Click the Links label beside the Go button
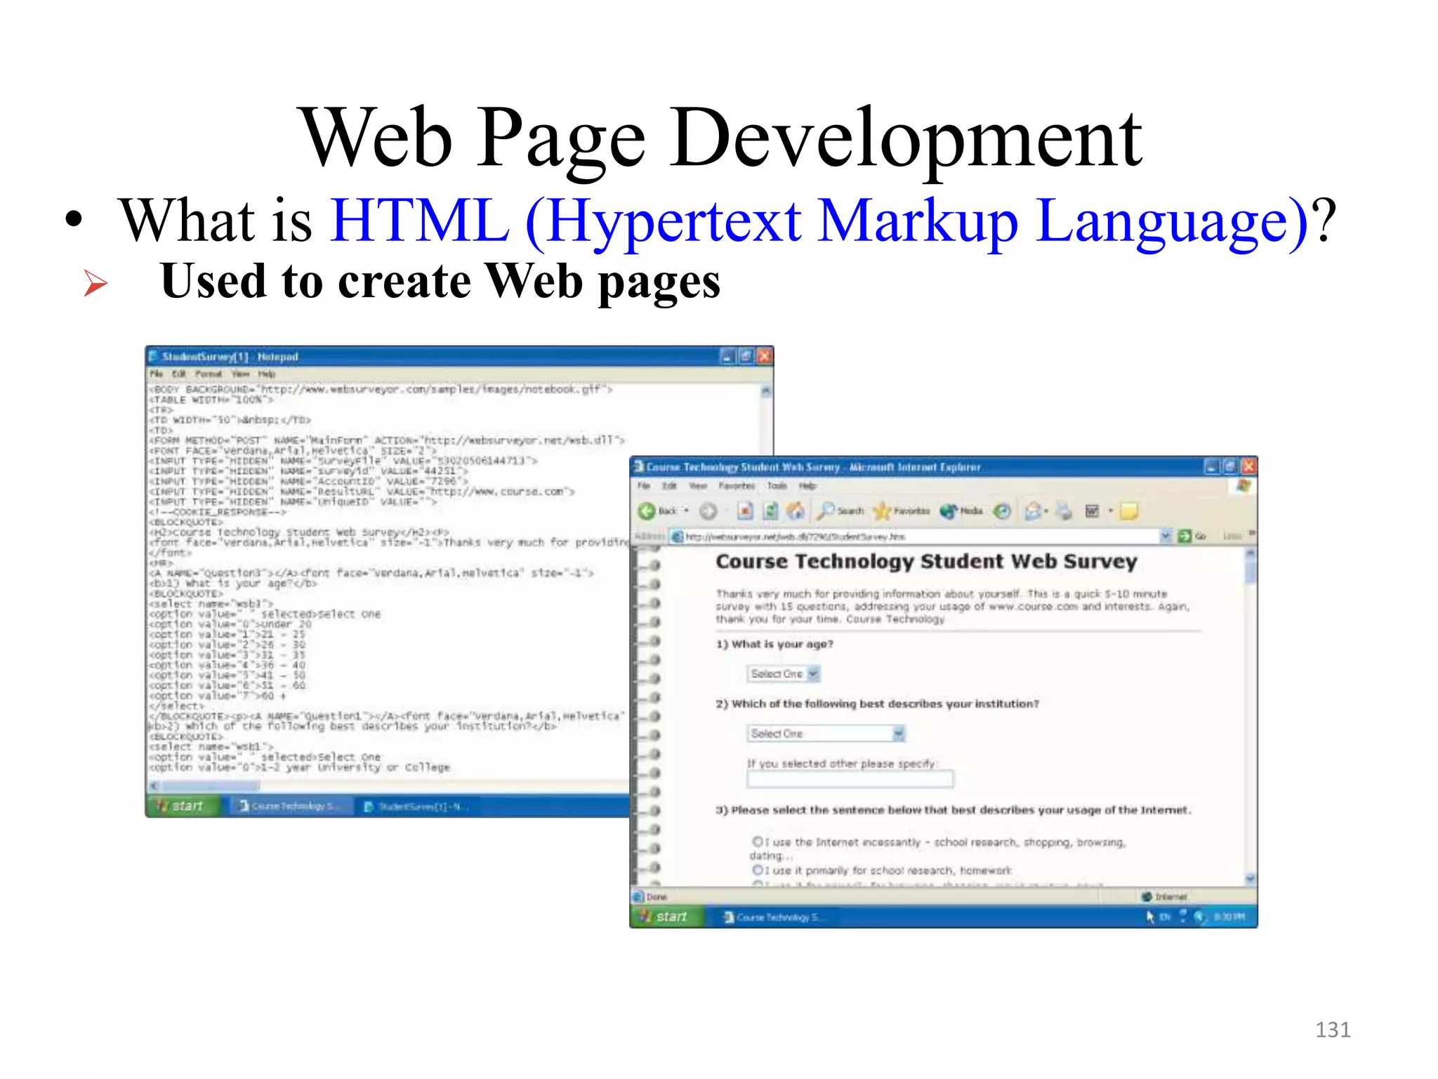 pos(1232,536)
